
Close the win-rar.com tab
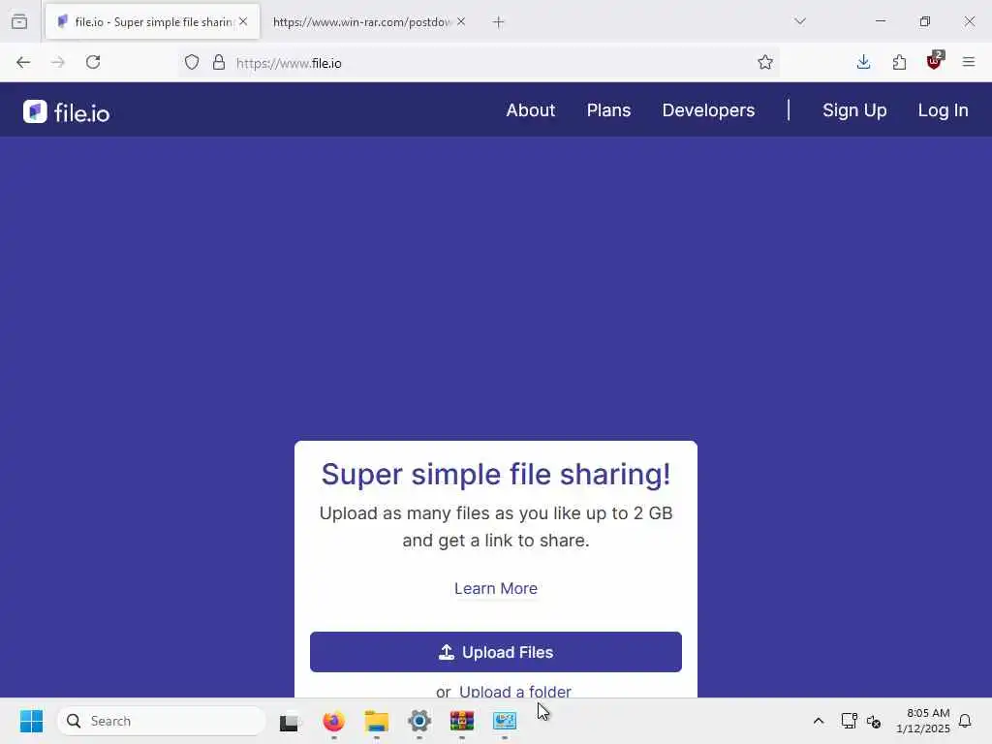[461, 21]
